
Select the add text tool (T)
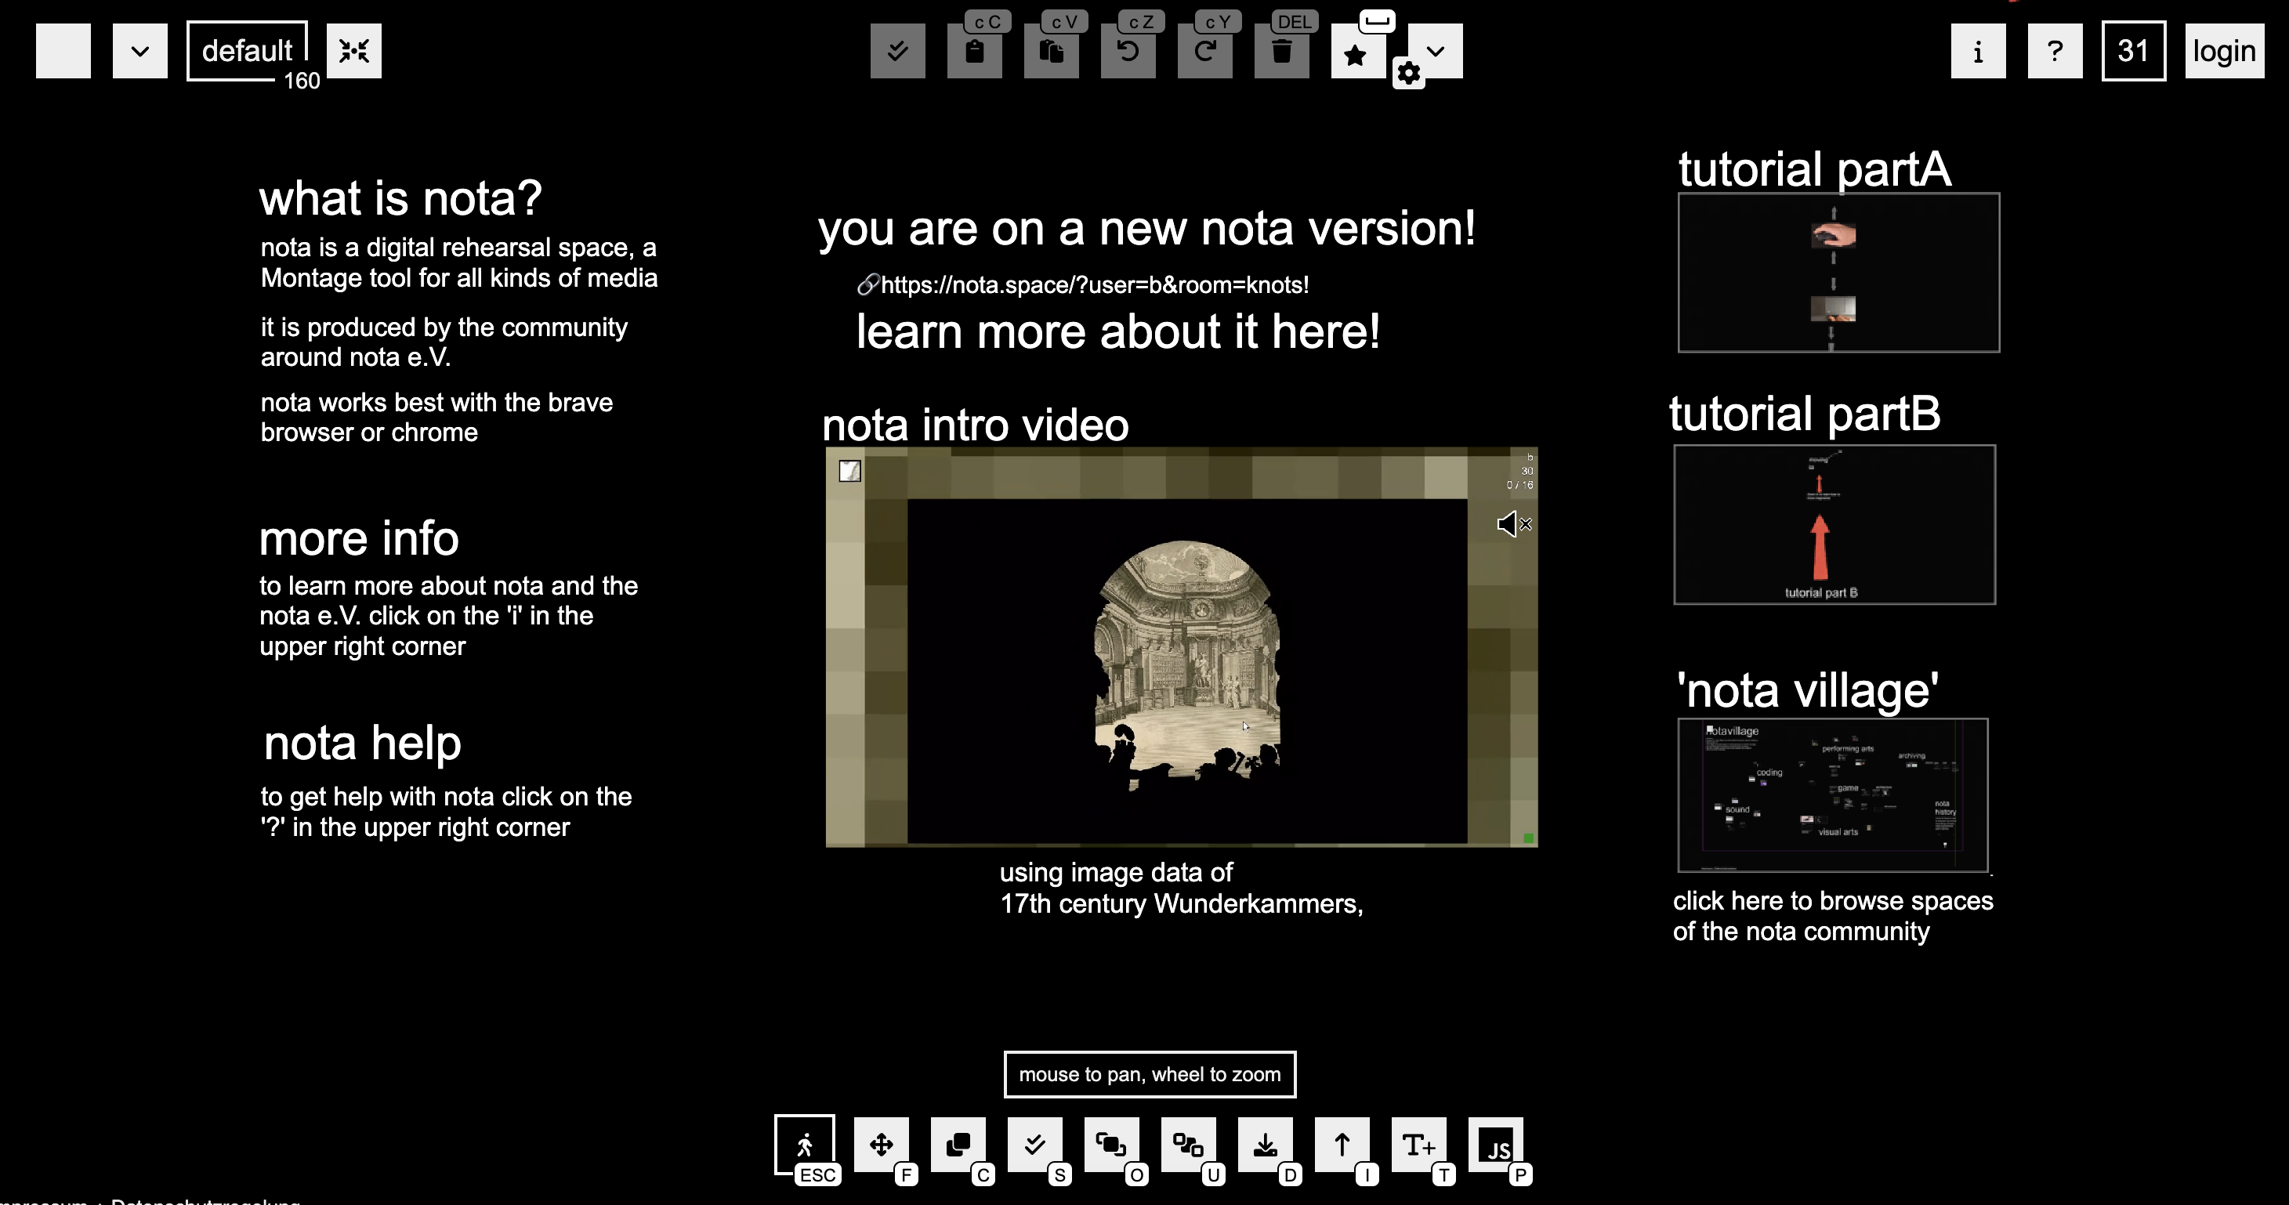[1419, 1145]
